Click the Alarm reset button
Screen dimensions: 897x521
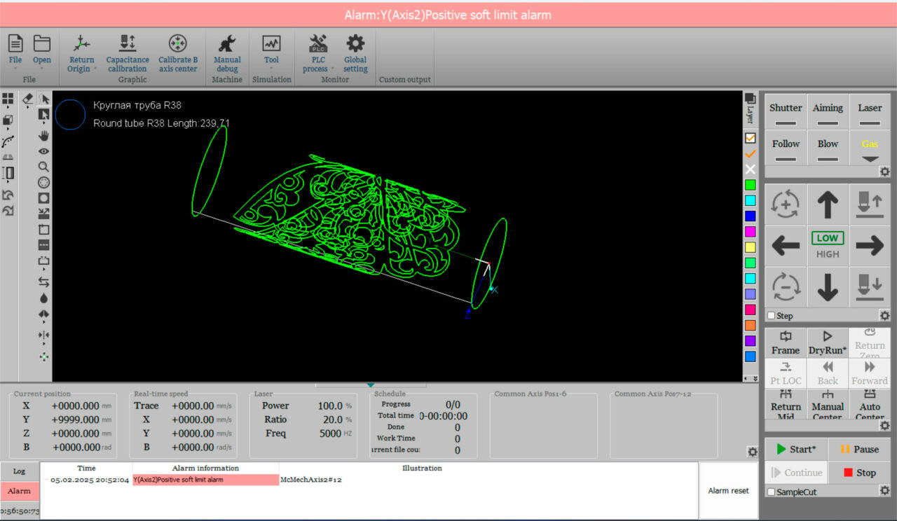pos(729,490)
